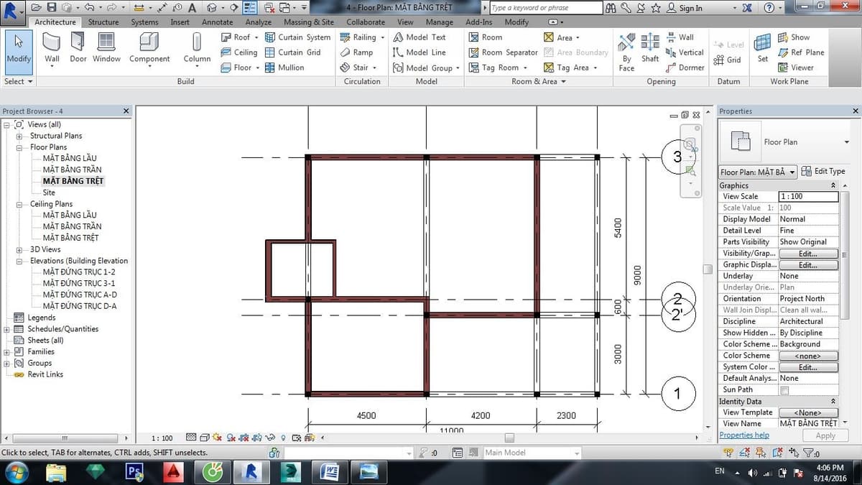862x485 pixels.
Task: Open the Roof tool dropdown arrow
Action: (257, 37)
